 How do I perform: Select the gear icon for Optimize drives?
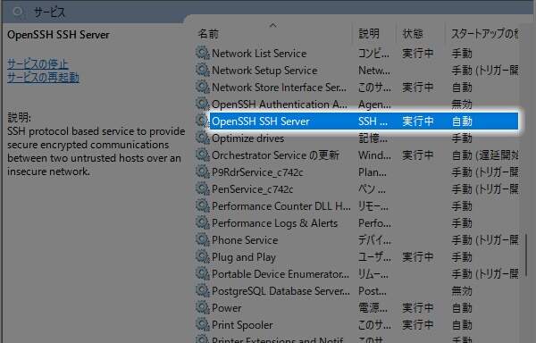tap(203, 138)
